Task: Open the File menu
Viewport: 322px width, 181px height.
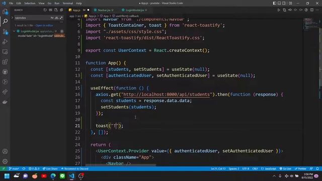Action: pos(11,4)
